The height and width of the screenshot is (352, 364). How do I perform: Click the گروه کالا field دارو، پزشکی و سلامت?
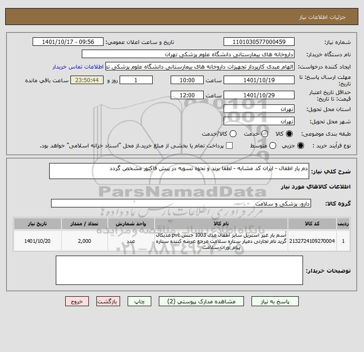[181, 203]
